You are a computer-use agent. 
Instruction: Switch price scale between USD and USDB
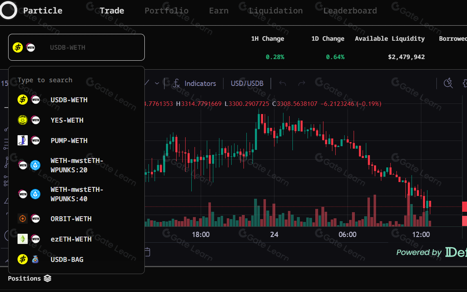[247, 83]
